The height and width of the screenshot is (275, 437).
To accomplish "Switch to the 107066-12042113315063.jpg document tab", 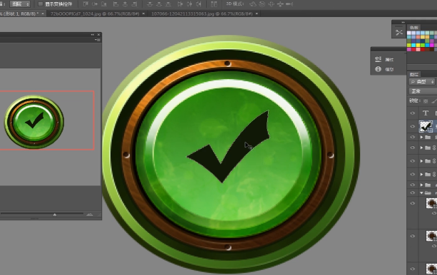I will 202,14.
